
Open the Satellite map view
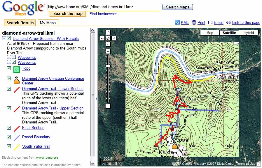coord(229,33)
